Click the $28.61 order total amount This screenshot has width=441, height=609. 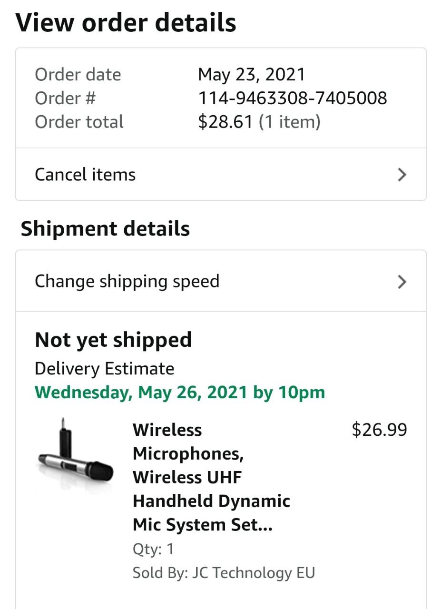225,122
